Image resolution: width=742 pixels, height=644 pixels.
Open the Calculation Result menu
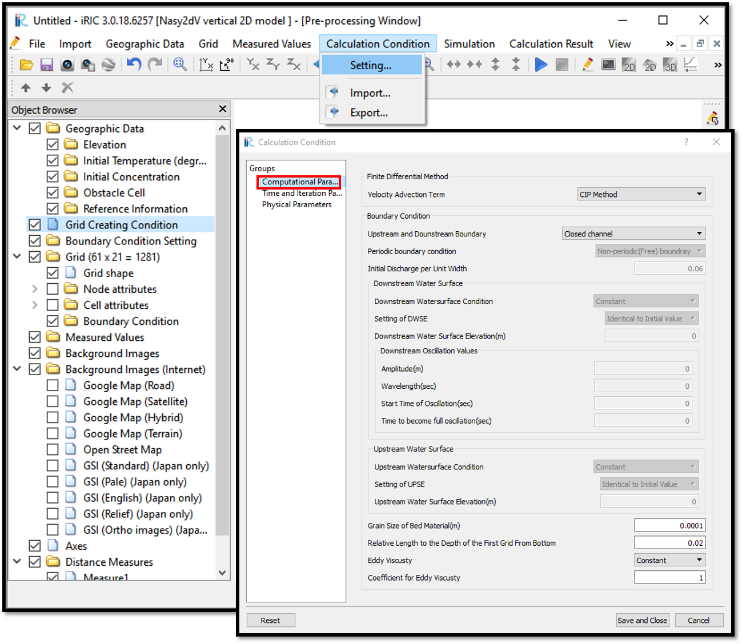551,44
